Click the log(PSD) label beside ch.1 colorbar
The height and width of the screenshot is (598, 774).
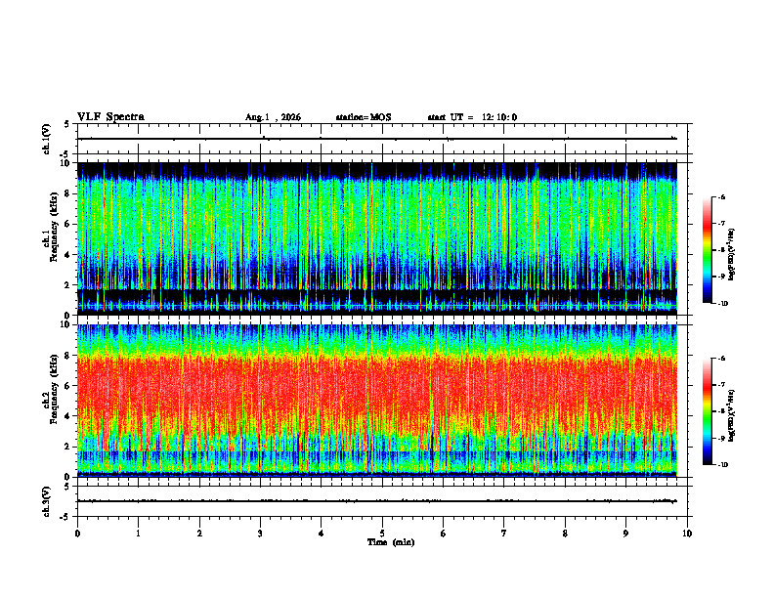pos(732,254)
